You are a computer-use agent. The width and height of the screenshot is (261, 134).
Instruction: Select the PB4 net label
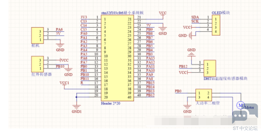click(150, 50)
